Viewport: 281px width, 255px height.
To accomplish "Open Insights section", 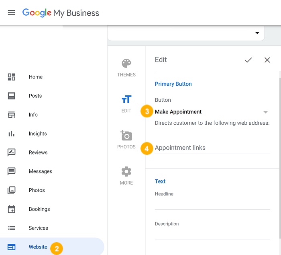I will [x=38, y=134].
